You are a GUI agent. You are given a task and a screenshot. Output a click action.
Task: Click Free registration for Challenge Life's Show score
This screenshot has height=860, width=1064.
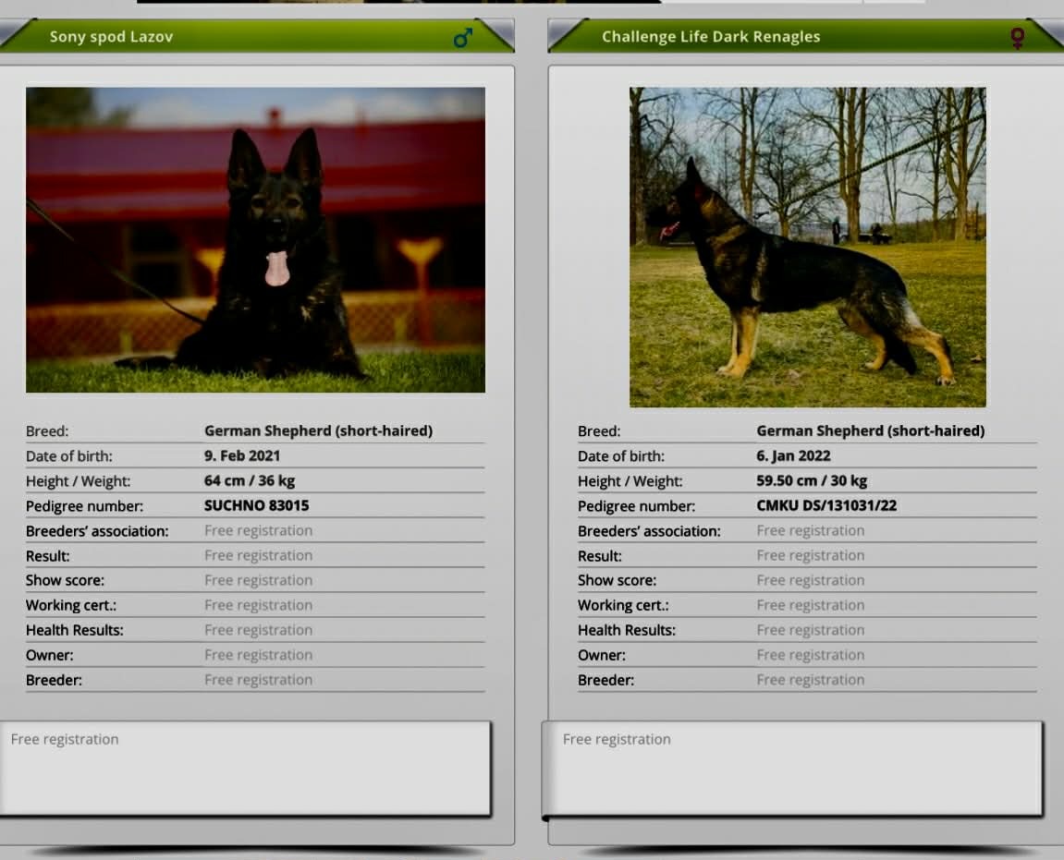click(x=810, y=580)
